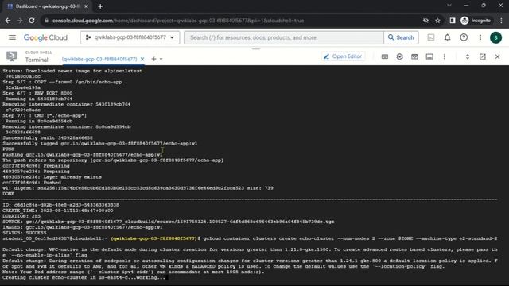Reload the page
509x286 pixels.
tap(32, 21)
